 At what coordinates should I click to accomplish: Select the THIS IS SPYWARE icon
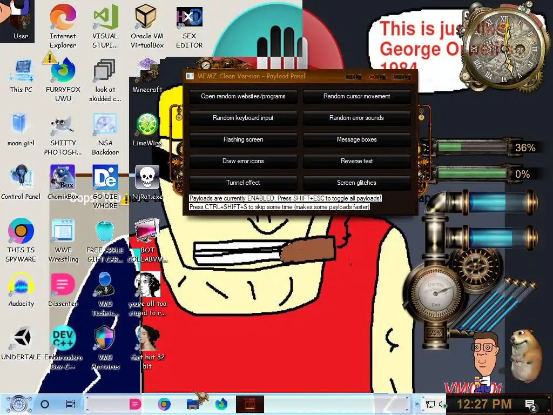pyautogui.click(x=21, y=240)
